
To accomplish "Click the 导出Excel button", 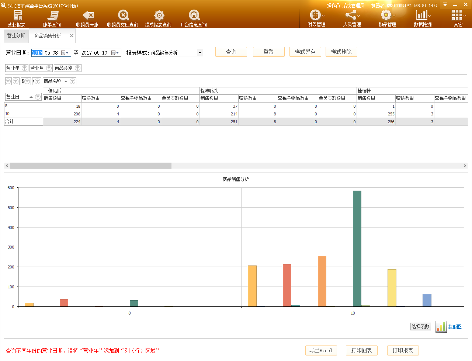I will click(320, 351).
